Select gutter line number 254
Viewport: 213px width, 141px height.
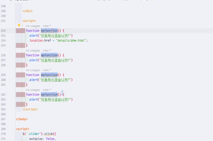tap(3, 41)
